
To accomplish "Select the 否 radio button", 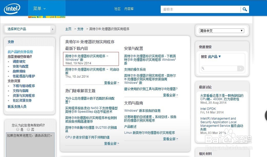I will tap(29, 129).
